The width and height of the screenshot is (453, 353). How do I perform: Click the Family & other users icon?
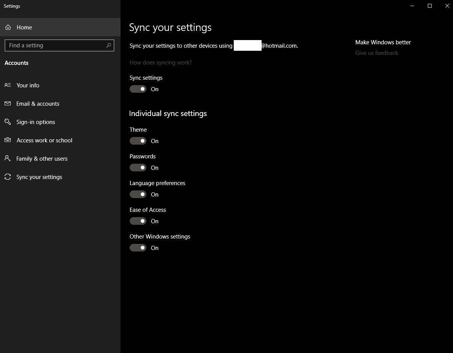click(8, 158)
